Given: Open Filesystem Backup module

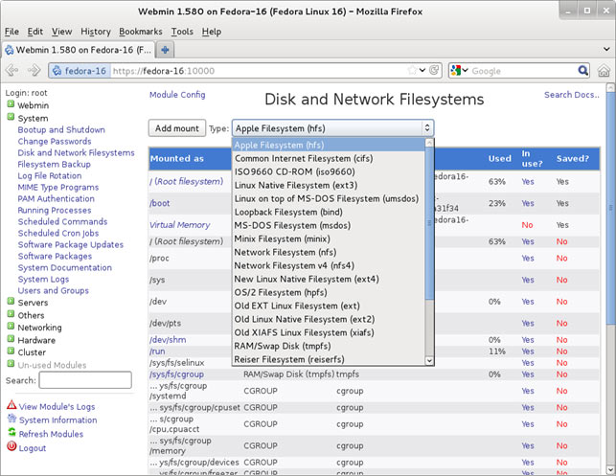Looking at the screenshot, I should click(x=55, y=164).
